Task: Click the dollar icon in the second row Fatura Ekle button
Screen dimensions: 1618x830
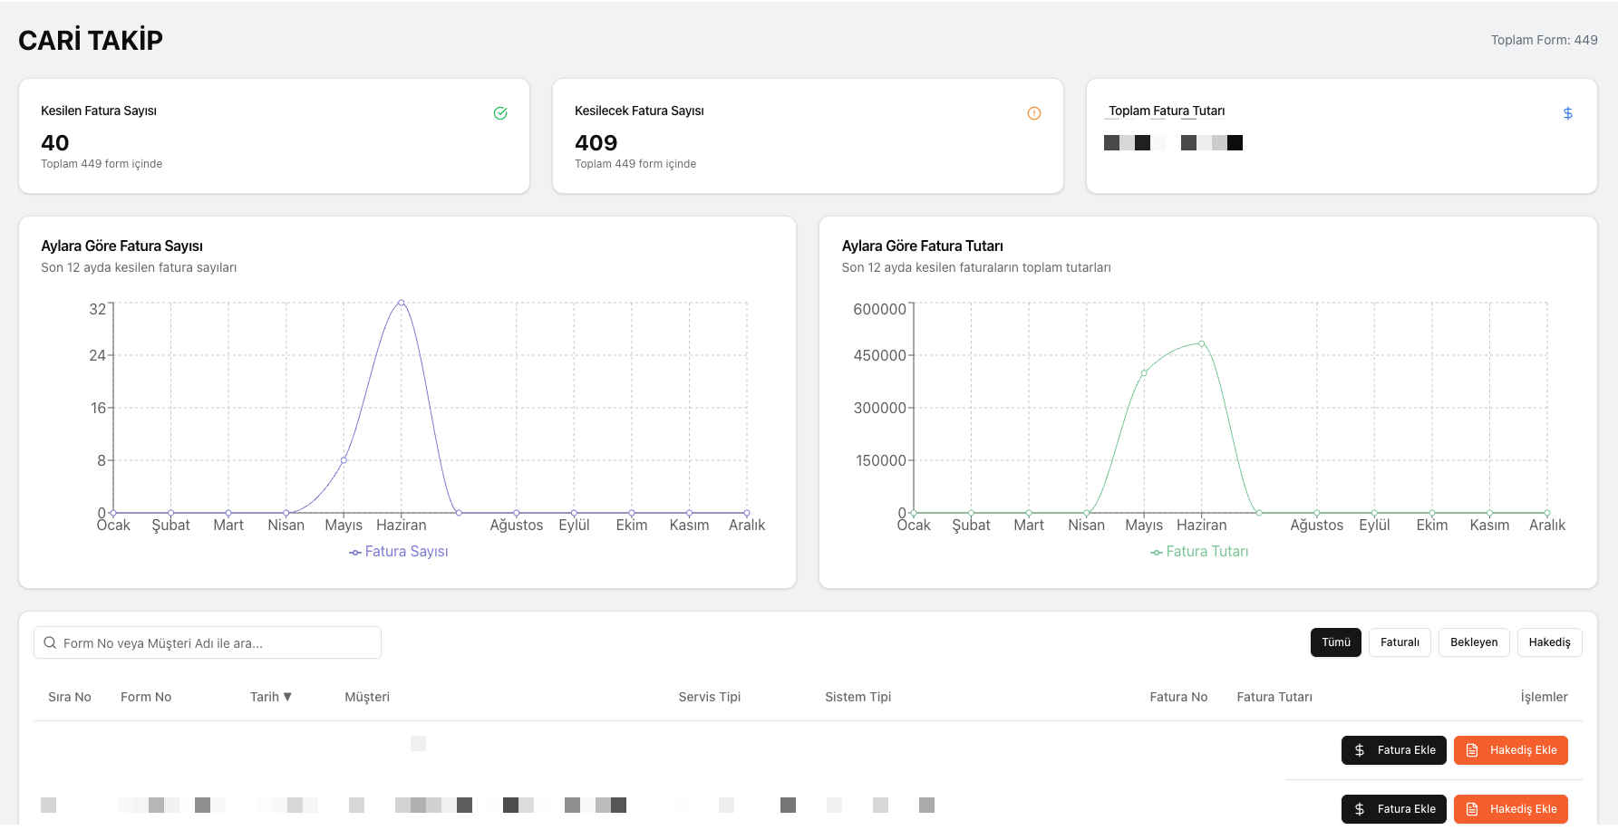Action: click(x=1360, y=809)
